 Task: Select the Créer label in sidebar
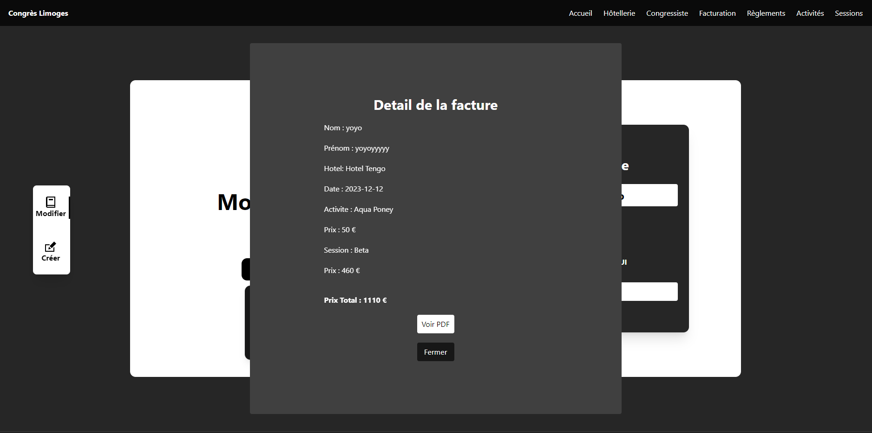pos(51,258)
